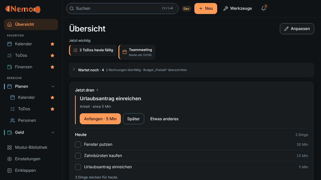This screenshot has width=321, height=180.
Task: Open the Jetzt dran arrow
Action: coord(97,90)
